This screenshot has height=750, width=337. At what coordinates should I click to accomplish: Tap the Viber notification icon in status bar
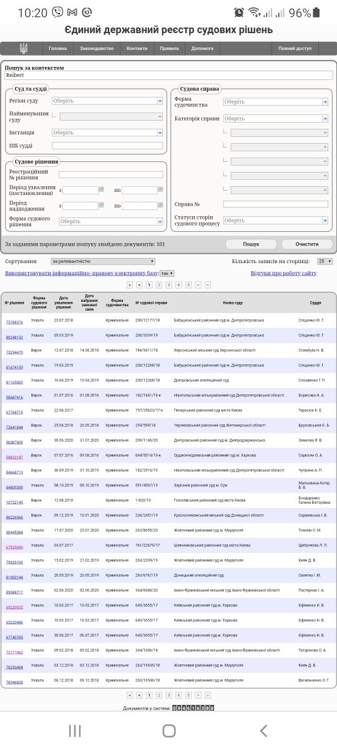point(58,12)
